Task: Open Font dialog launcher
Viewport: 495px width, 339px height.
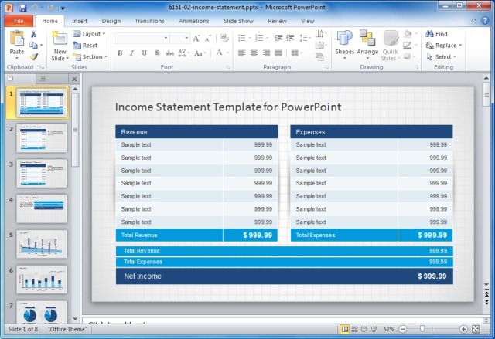Action: [228, 67]
